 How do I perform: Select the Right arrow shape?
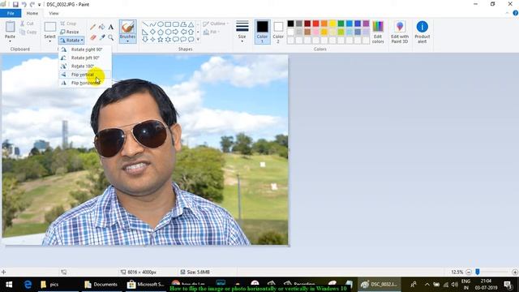tap(176, 32)
